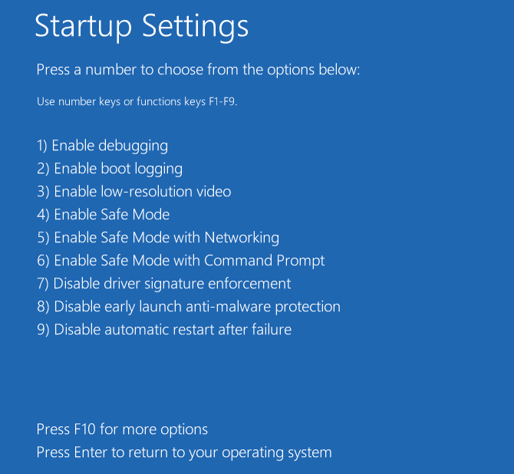Select Enable Safe Mode with Networking
This screenshot has height=474, width=514.
pos(157,238)
